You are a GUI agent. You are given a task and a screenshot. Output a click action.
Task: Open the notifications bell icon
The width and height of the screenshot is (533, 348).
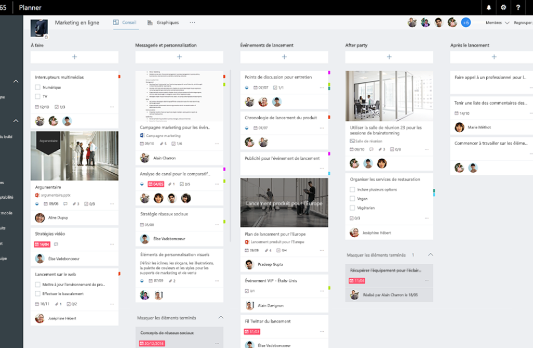(x=489, y=7)
